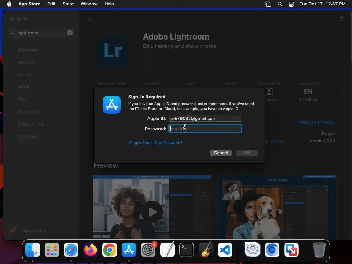This screenshot has width=352, height=264.
Task: Open App Store from the Dock
Action: click(x=129, y=250)
